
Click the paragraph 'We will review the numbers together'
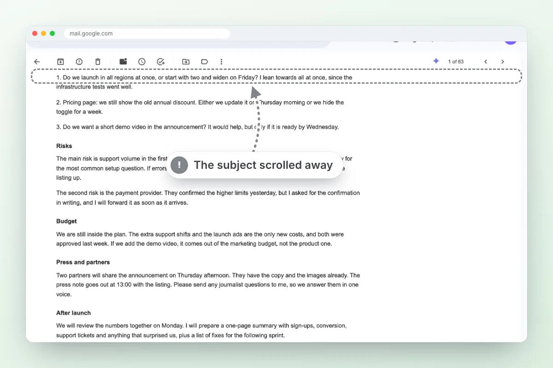pos(201,330)
